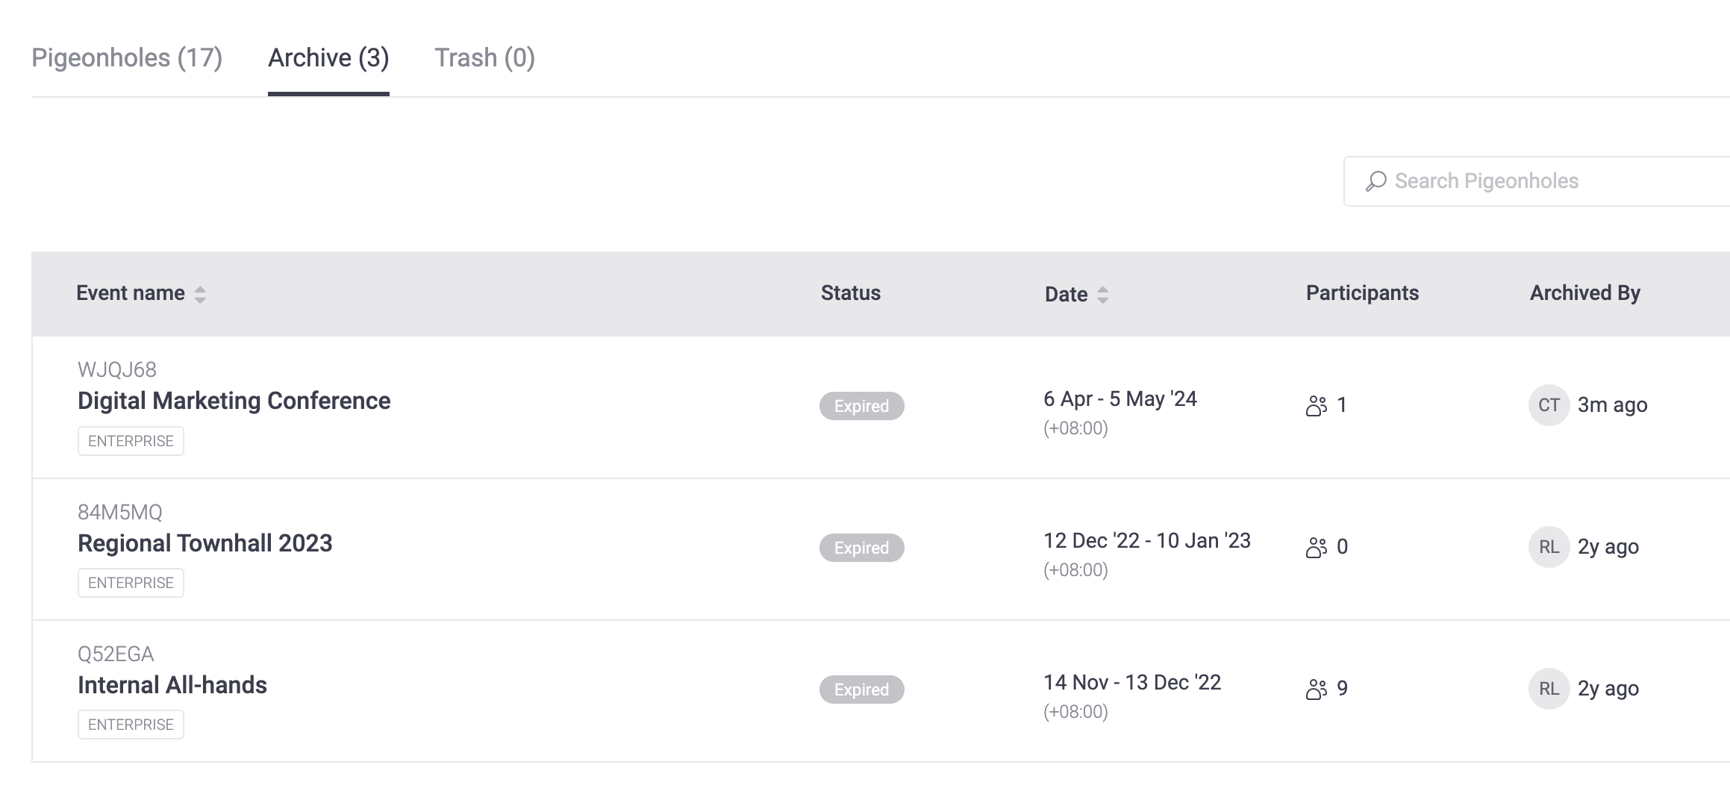Click the CT avatar badge
This screenshot has width=1730, height=794.
point(1549,405)
